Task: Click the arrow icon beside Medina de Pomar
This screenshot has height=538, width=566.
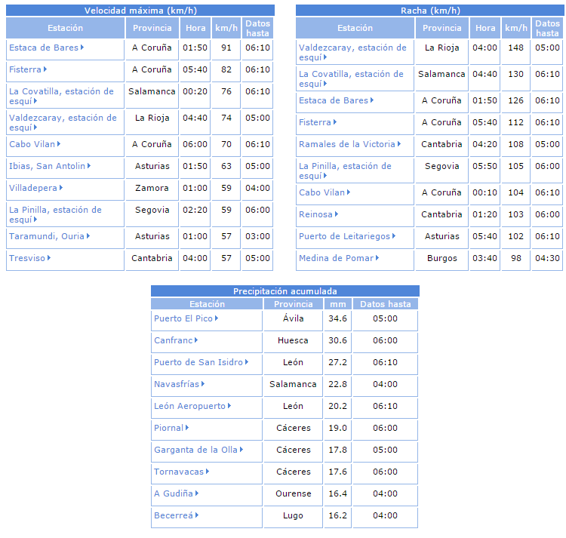Action: pyautogui.click(x=377, y=258)
